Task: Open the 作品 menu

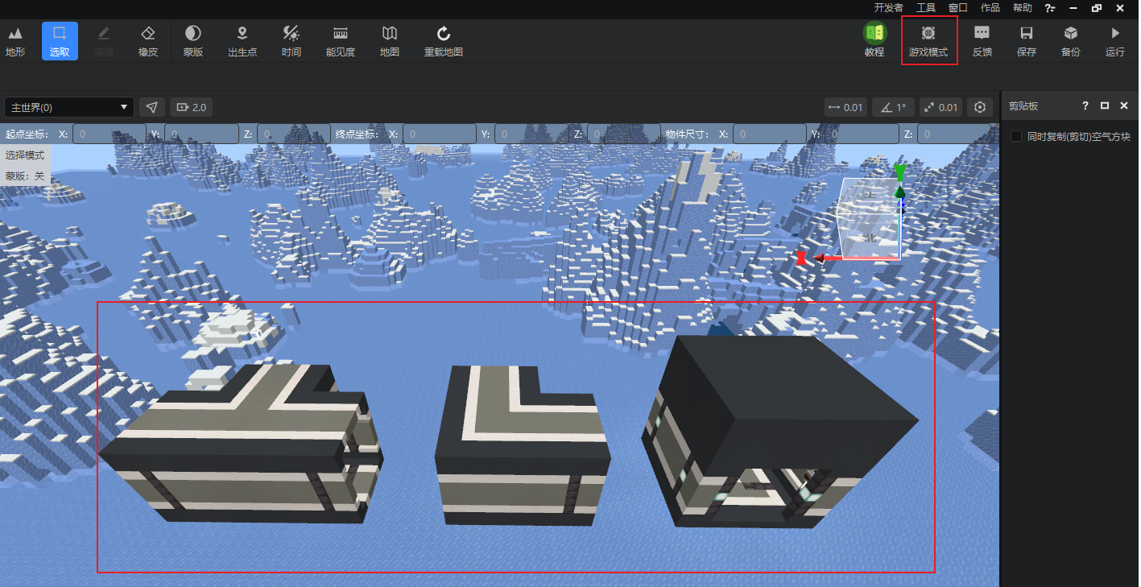Action: pos(990,7)
